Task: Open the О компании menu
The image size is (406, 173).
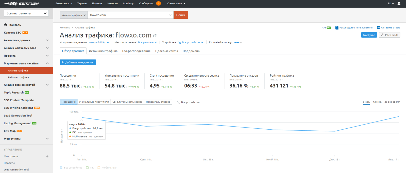Action: pyautogui.click(x=176, y=4)
